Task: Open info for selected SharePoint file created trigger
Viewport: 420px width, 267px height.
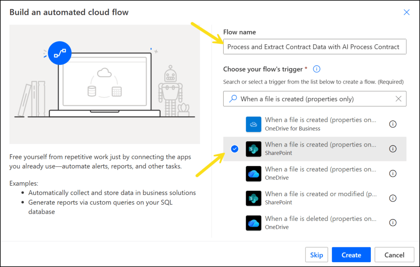Action: coord(393,149)
